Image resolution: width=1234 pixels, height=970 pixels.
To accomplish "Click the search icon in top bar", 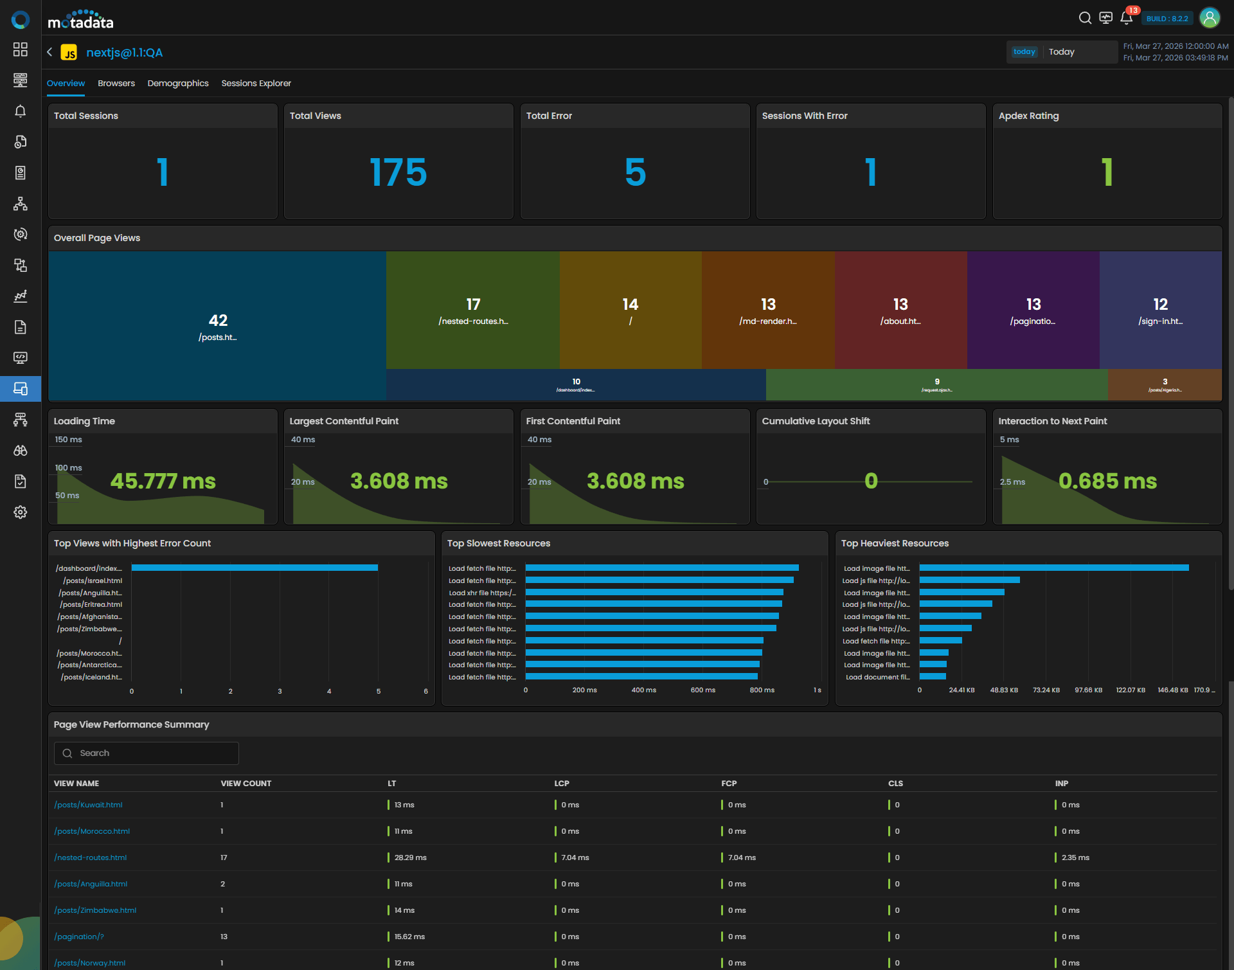I will pos(1085,18).
